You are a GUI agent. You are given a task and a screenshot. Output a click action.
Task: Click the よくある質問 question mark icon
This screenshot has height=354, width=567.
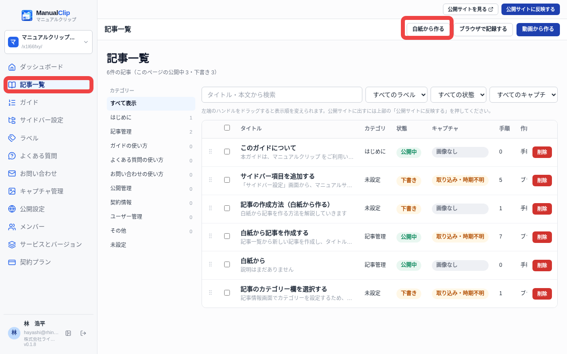coord(12,156)
